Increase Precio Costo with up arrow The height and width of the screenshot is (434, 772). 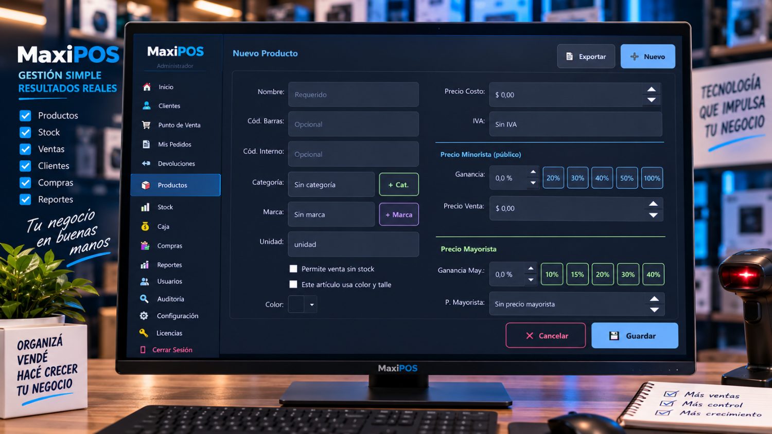coord(652,89)
